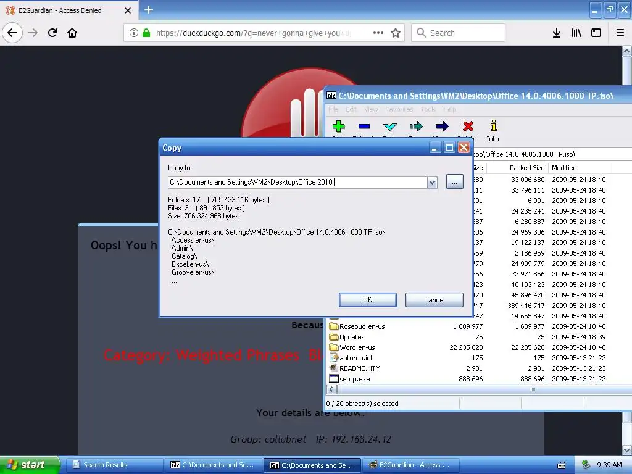Viewport: 632px width, 474px height.
Task: Click the 'Group: collabnet' text on blocked page
Action: (x=268, y=439)
